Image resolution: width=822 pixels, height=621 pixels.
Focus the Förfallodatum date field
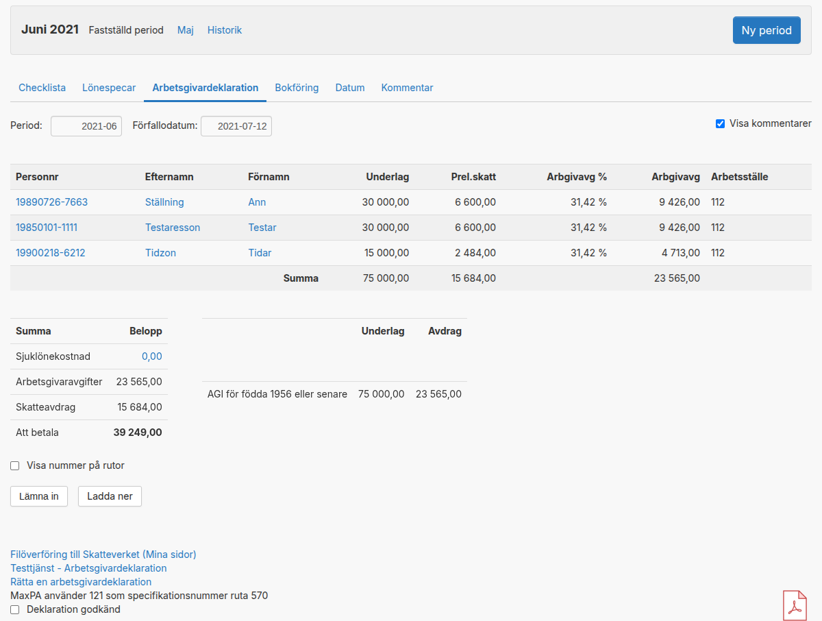236,126
